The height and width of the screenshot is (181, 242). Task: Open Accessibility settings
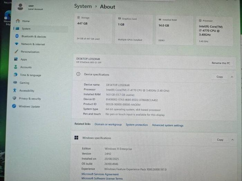click(x=27, y=91)
